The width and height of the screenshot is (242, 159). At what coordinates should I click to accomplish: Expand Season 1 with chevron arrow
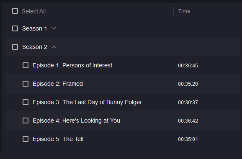pos(54,28)
